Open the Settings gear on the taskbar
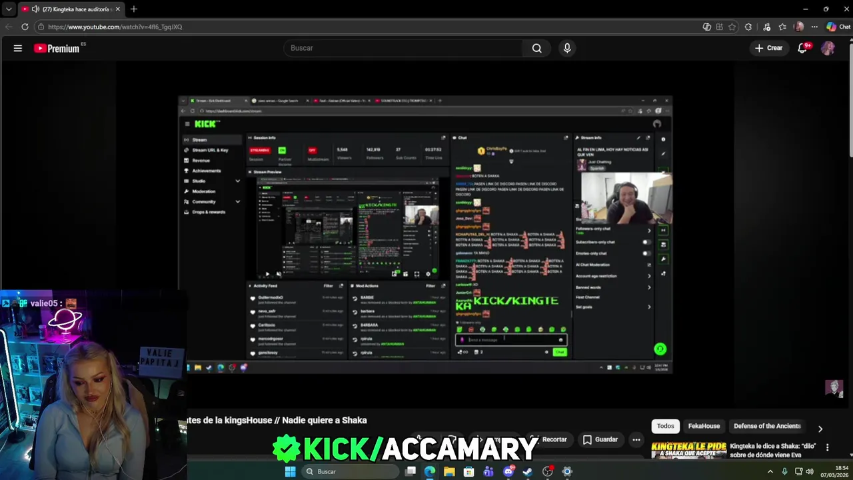 coord(567,471)
